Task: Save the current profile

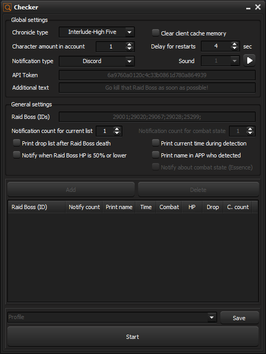Action: (x=239, y=318)
